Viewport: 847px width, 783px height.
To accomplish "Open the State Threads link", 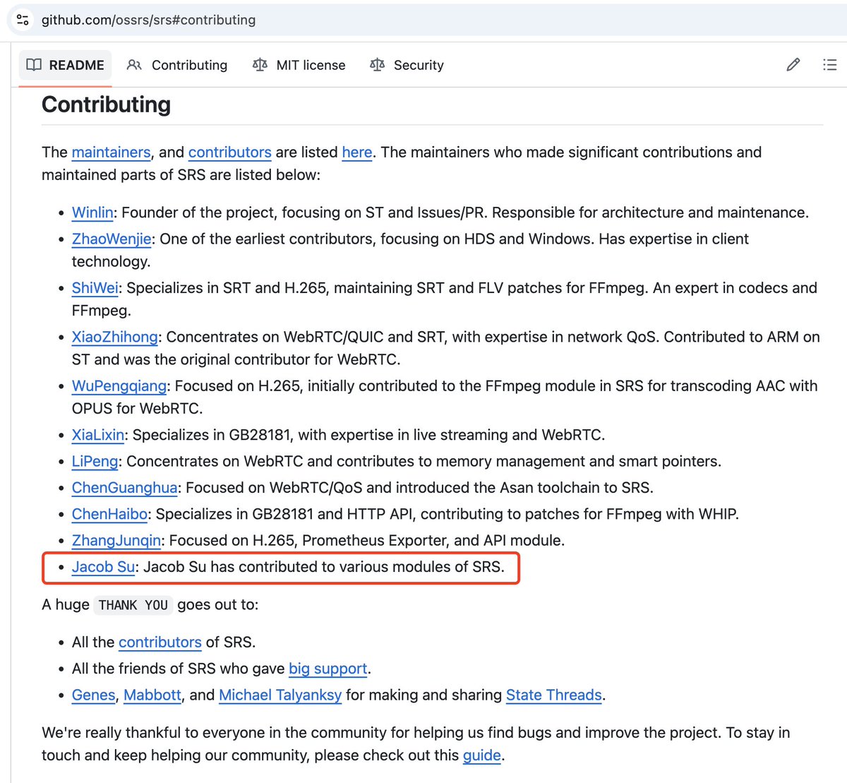I will point(554,695).
